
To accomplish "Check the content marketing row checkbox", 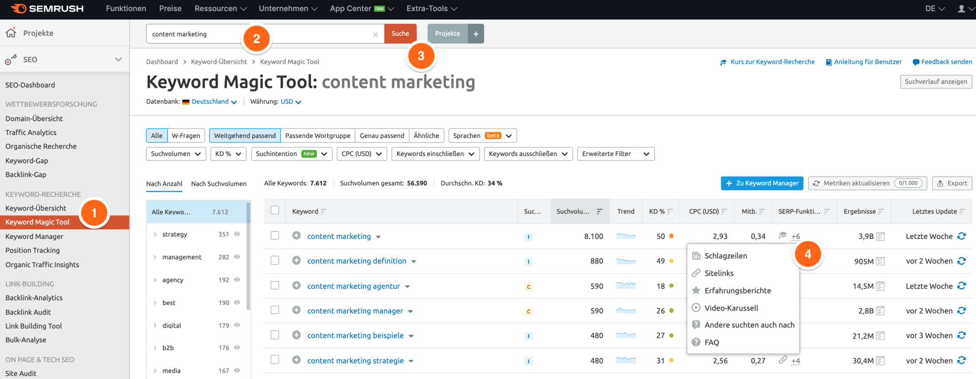I will tap(275, 235).
